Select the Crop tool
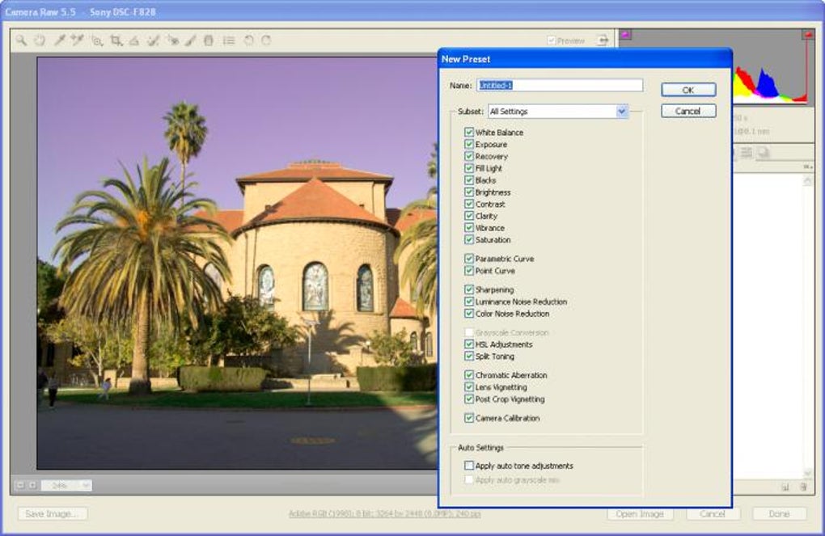The height and width of the screenshot is (536, 825). [116, 40]
